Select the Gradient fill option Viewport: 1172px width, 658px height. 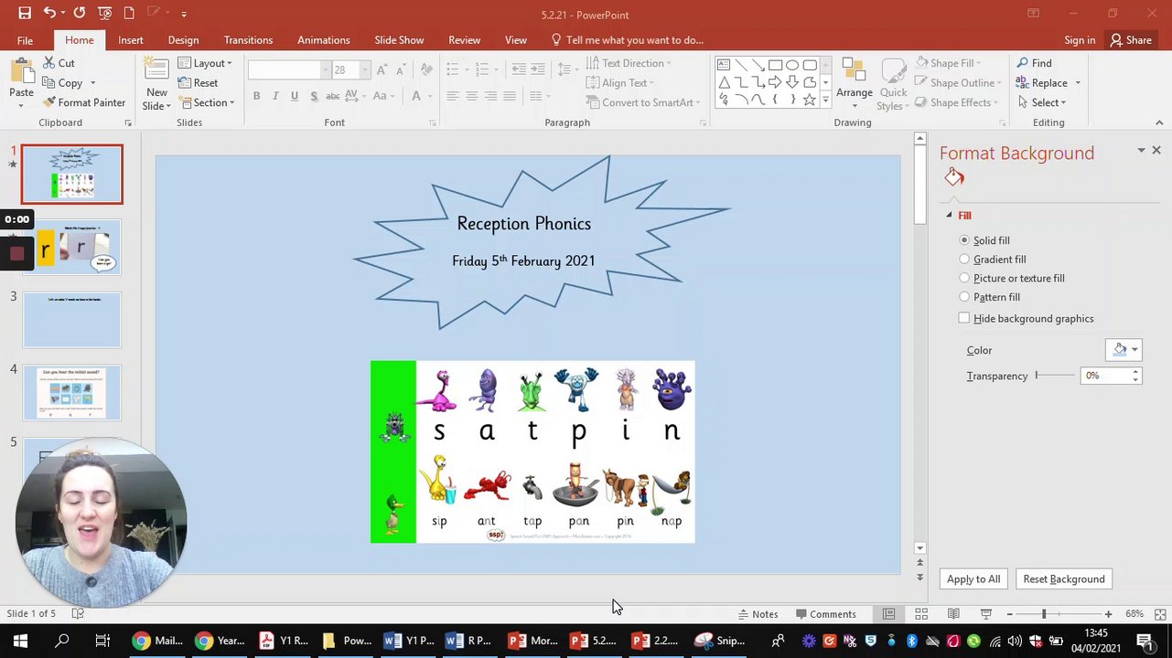coord(993,260)
